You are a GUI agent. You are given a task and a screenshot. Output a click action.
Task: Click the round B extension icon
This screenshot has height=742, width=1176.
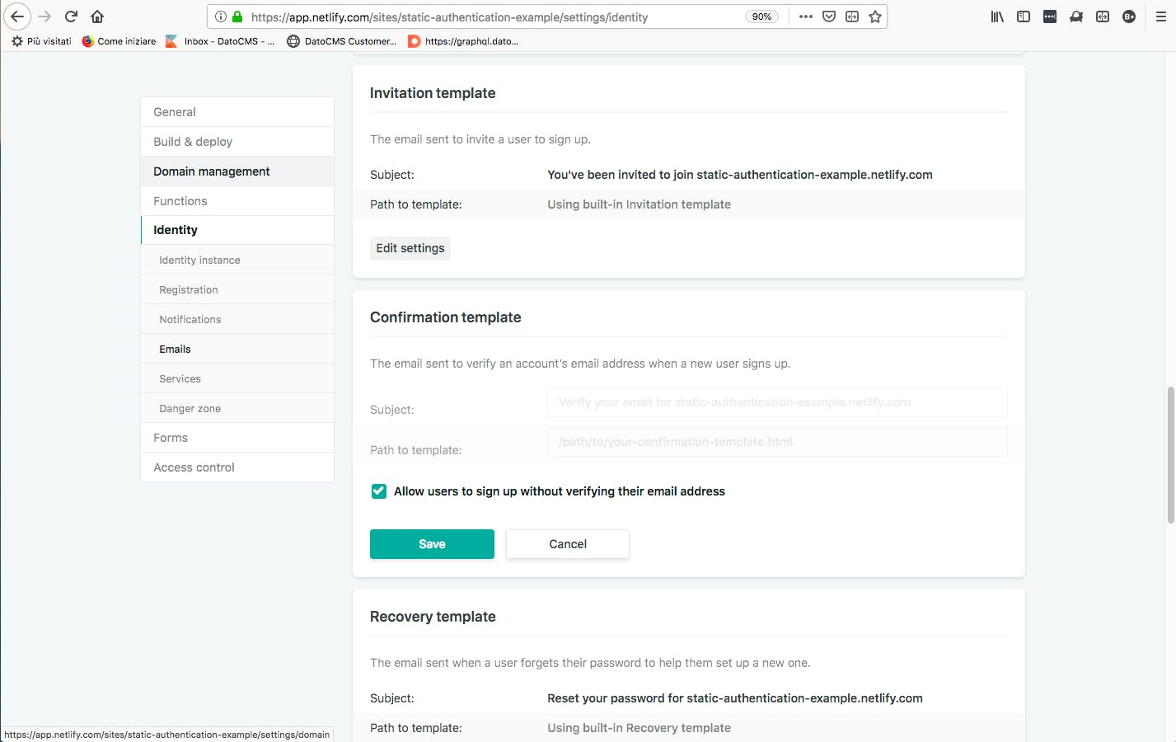pos(1129,16)
